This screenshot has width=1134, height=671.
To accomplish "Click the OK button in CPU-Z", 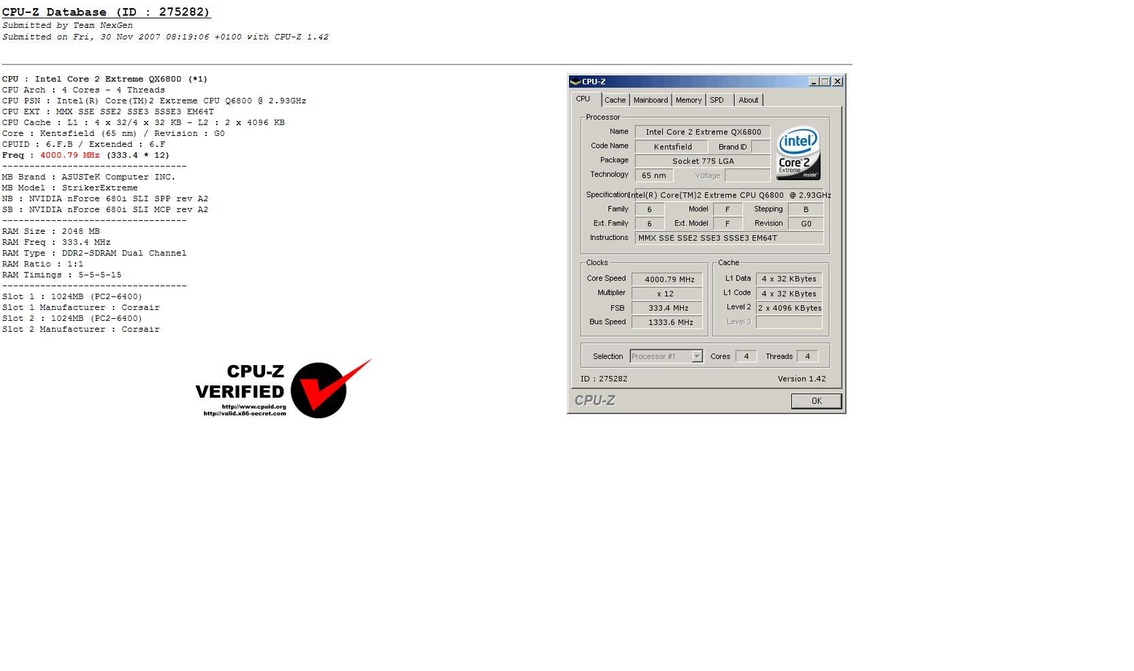I will click(817, 401).
